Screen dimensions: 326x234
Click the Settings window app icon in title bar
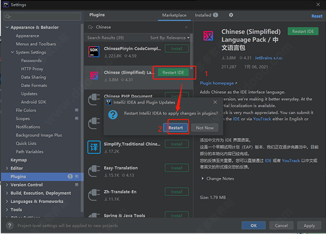coord(6,4)
